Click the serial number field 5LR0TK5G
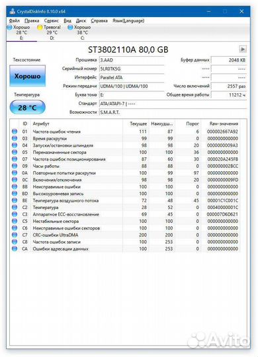 (x=132, y=69)
